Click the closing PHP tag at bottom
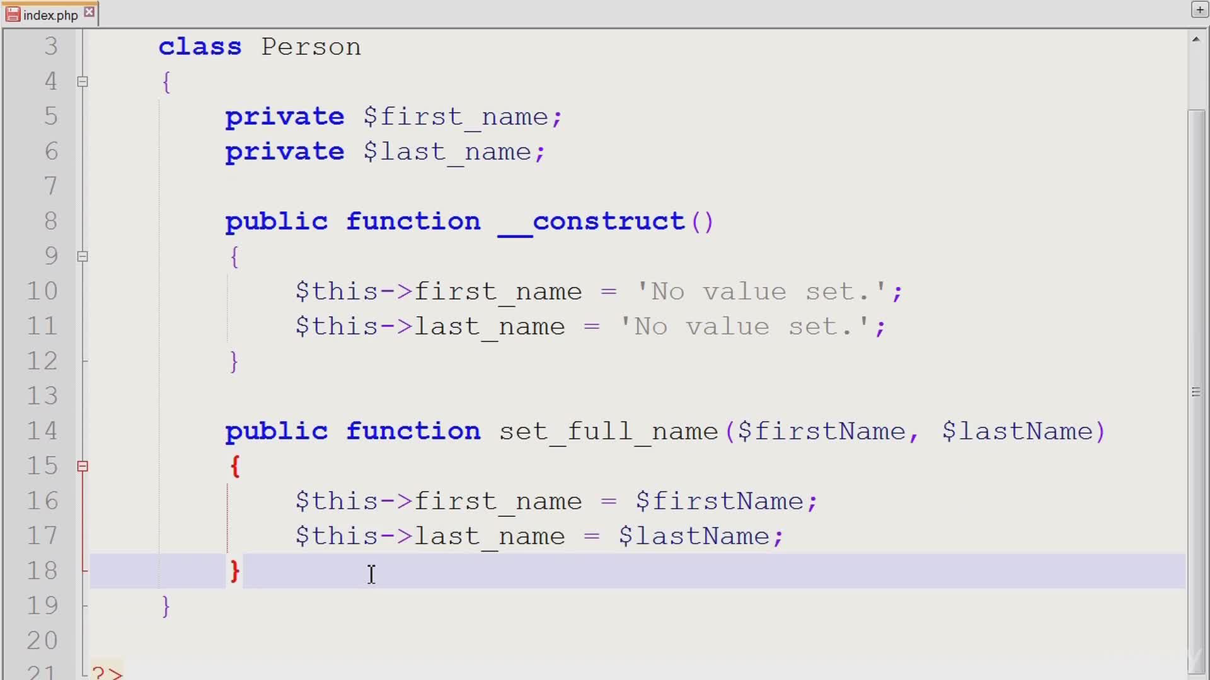The height and width of the screenshot is (680, 1210). pos(107,673)
